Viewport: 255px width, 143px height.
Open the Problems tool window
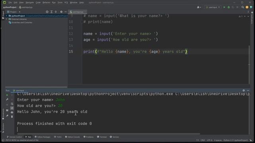click(x=88, y=137)
